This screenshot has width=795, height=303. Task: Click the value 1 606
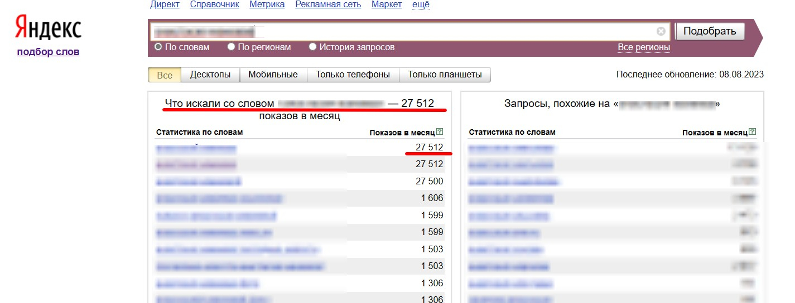pos(432,198)
